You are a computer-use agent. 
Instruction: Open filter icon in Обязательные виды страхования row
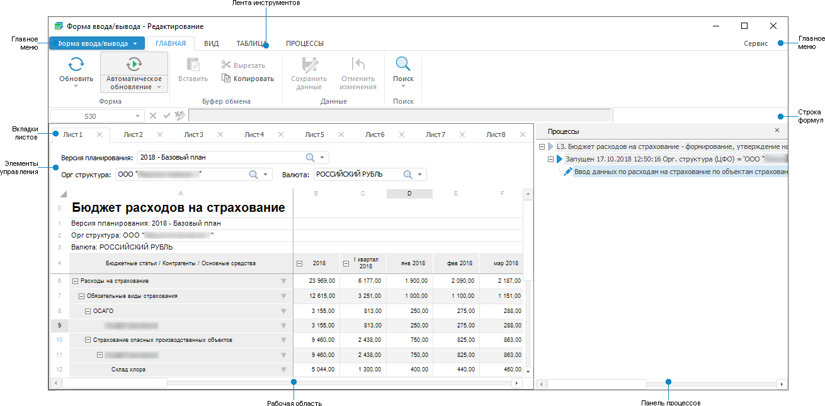(x=283, y=296)
